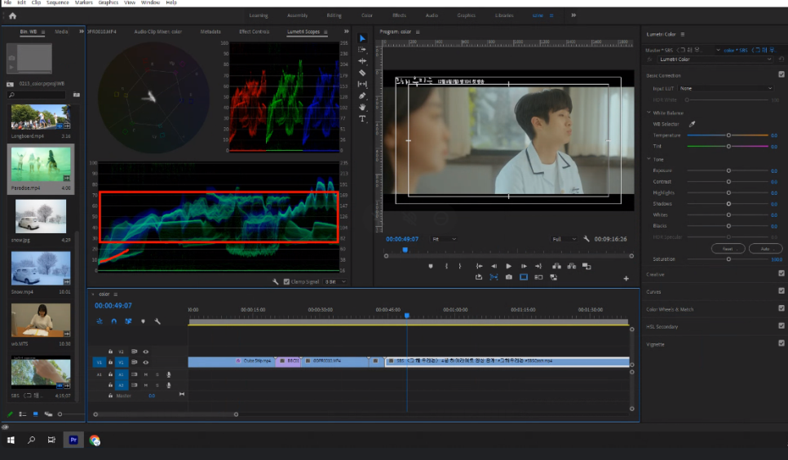Image resolution: width=788 pixels, height=460 pixels.
Task: Toggle HSL Secondary checkbox
Action: click(781, 325)
